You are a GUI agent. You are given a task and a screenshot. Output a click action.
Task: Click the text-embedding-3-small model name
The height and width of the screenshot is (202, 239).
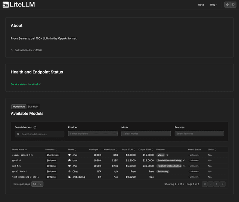(25, 177)
